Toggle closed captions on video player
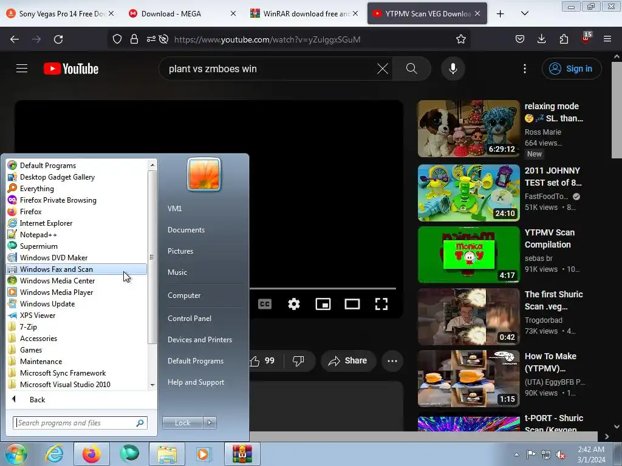Viewport: 622px width, 466px height. [265, 304]
